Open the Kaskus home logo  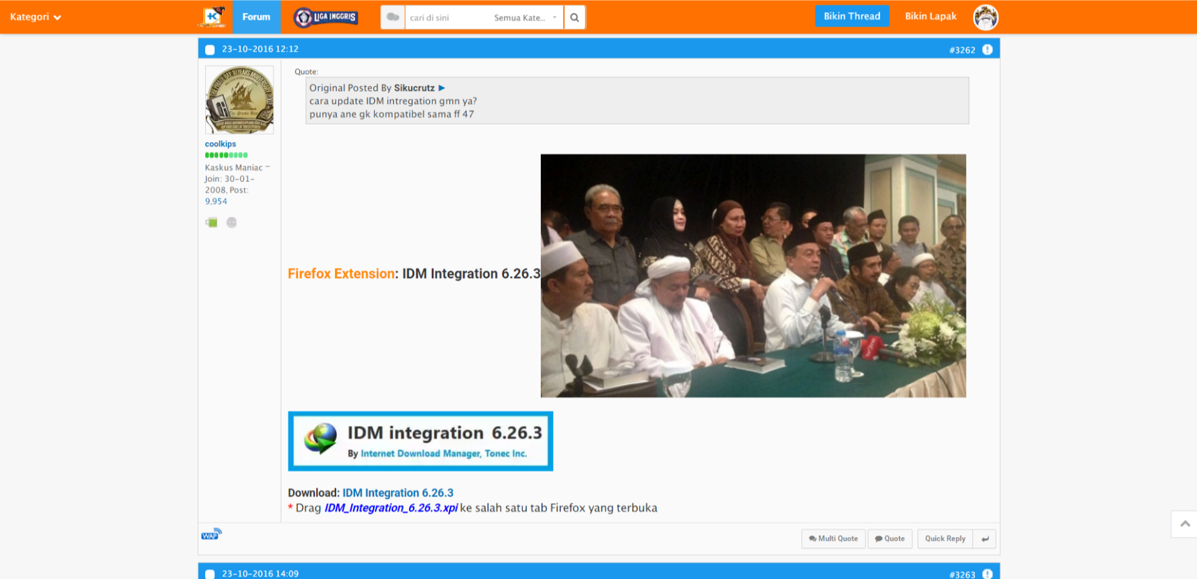coord(212,17)
